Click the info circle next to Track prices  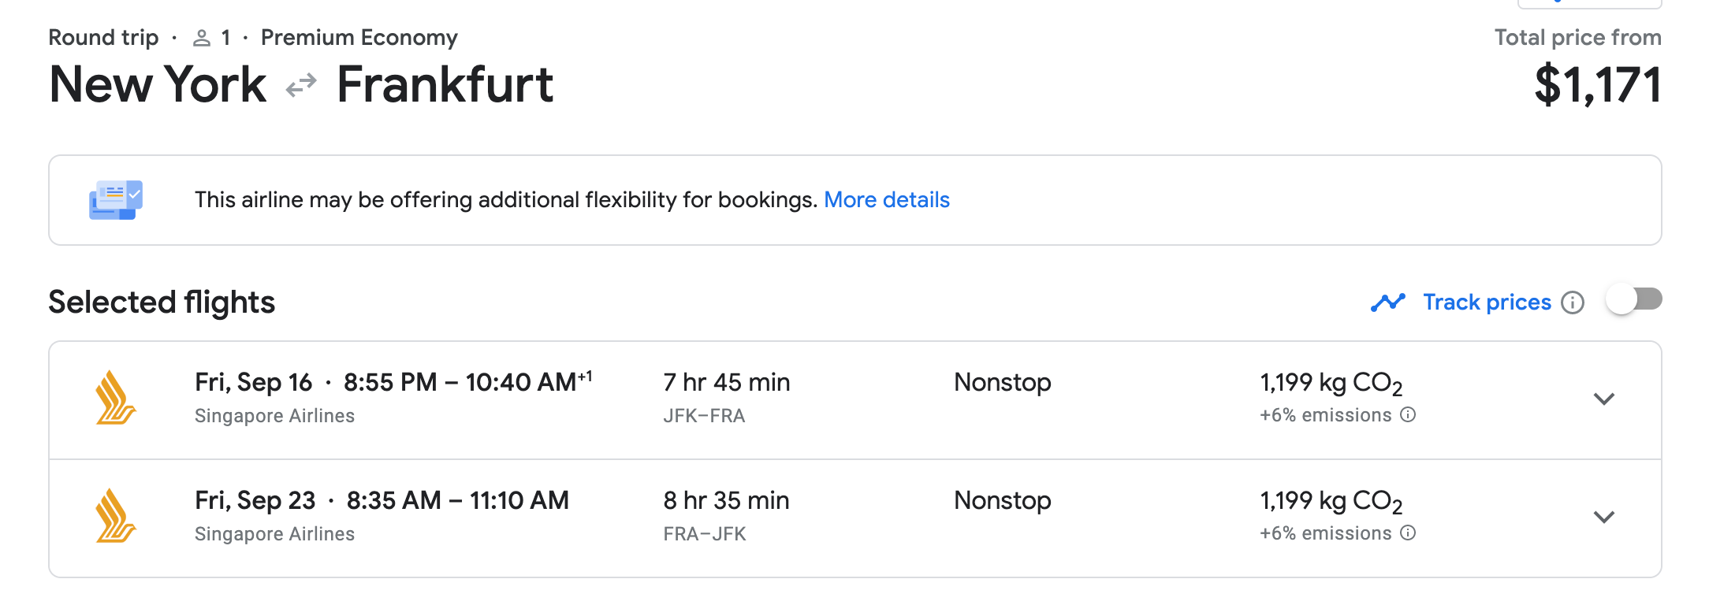[x=1573, y=302]
